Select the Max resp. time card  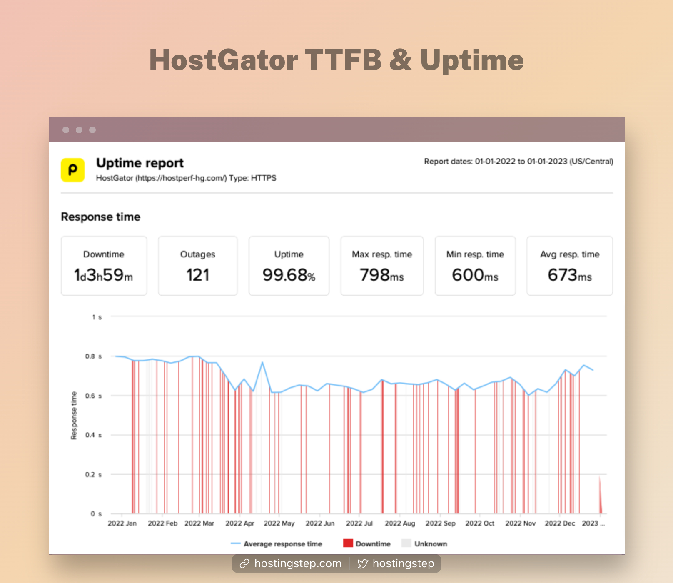(x=382, y=266)
